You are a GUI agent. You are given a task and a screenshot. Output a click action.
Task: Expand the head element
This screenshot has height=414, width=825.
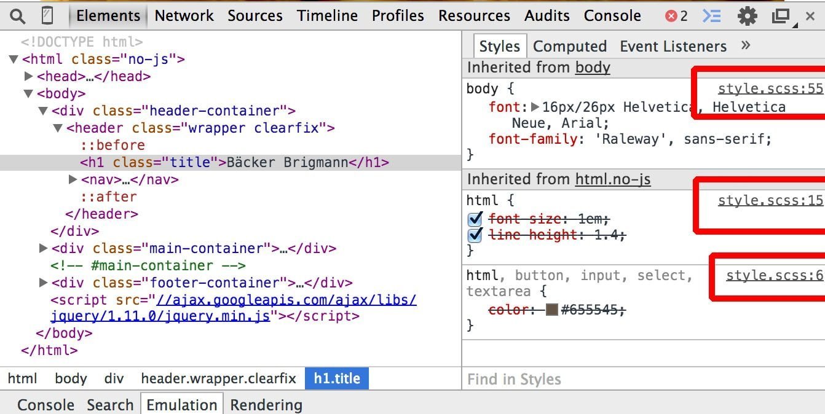(x=28, y=77)
